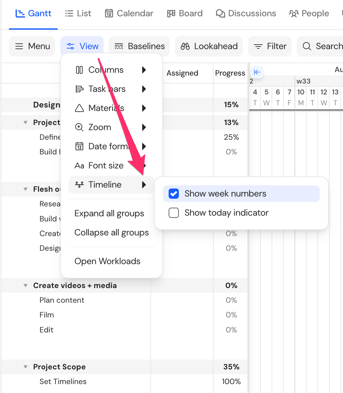The height and width of the screenshot is (393, 343).
Task: Expand the Columns submenu arrow
Action: coord(144,70)
